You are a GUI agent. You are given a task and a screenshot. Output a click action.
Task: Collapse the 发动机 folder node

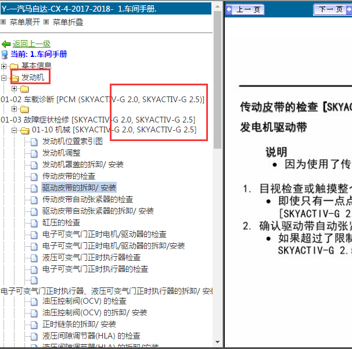point(3,78)
